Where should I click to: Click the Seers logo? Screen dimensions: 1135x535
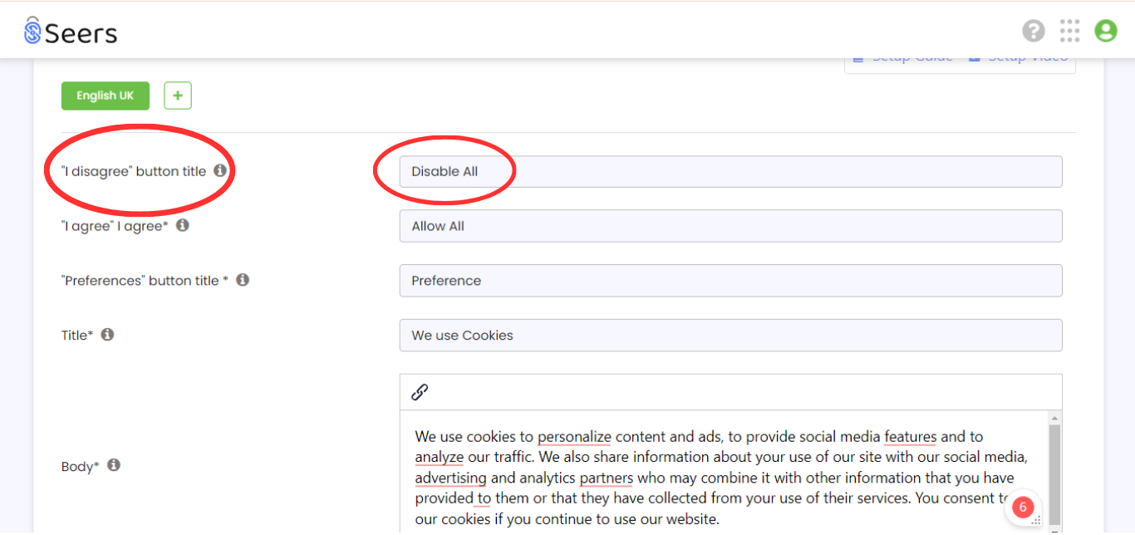click(x=71, y=32)
